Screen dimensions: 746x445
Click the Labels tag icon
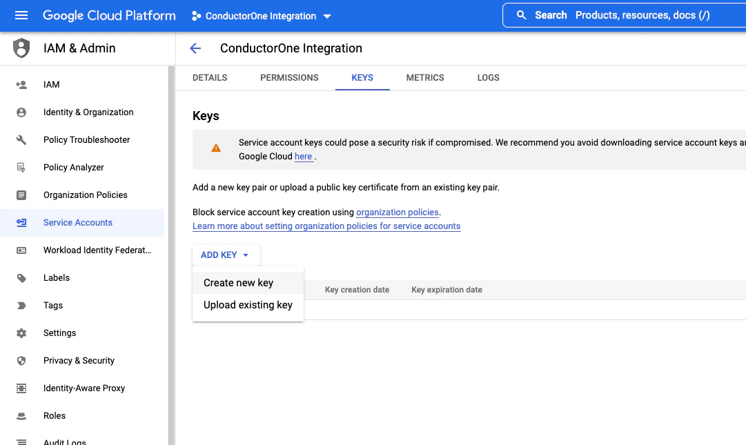[x=21, y=278]
